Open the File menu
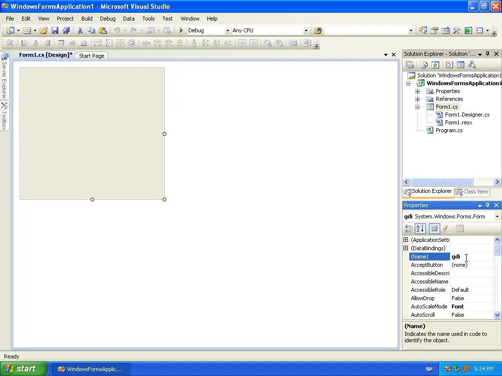The image size is (502, 376). click(10, 19)
